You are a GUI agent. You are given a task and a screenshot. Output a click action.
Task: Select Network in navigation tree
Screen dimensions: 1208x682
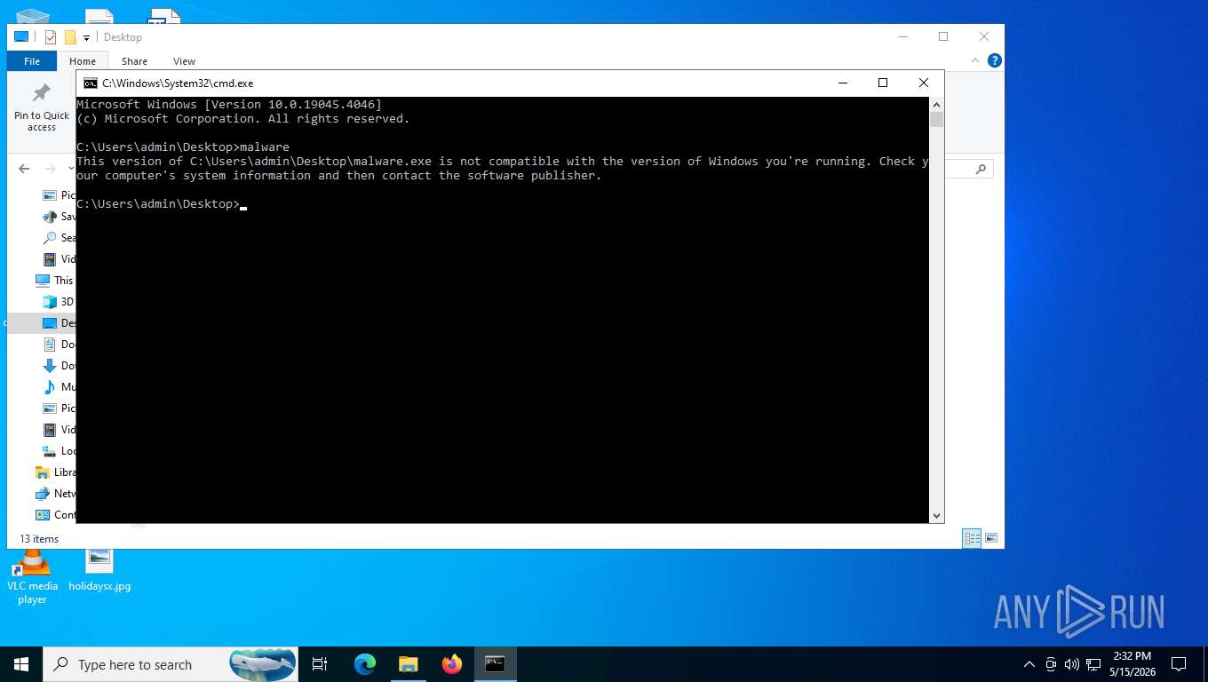tap(54, 494)
